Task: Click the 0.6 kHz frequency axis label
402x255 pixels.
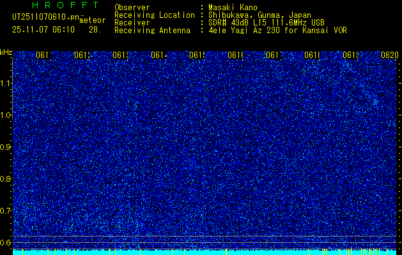Action: click(x=6, y=242)
